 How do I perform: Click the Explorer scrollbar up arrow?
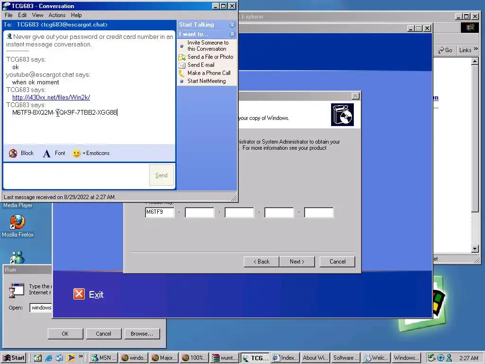pyautogui.click(x=475, y=61)
